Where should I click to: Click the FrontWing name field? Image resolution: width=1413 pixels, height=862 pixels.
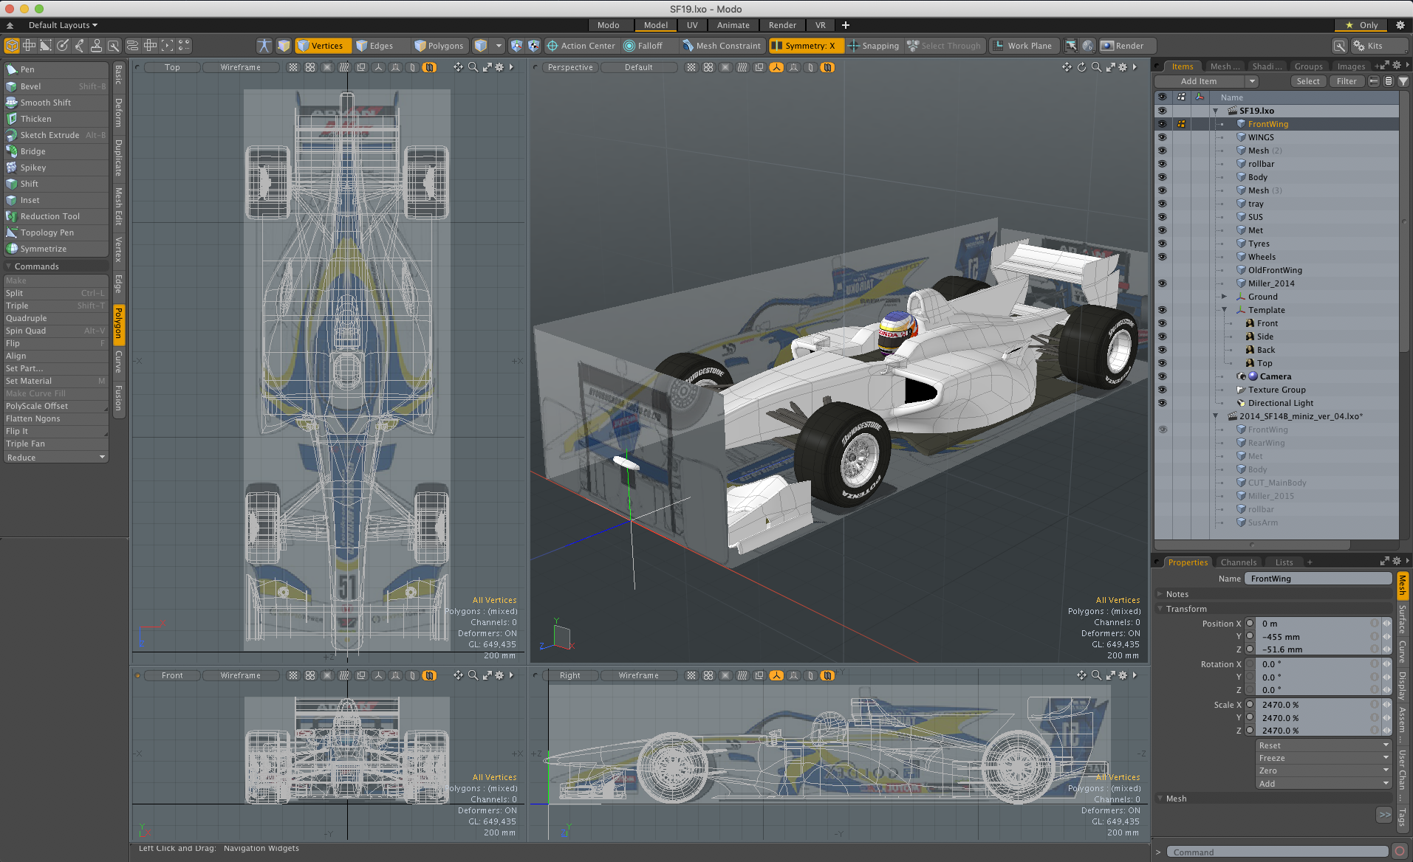[1318, 579]
